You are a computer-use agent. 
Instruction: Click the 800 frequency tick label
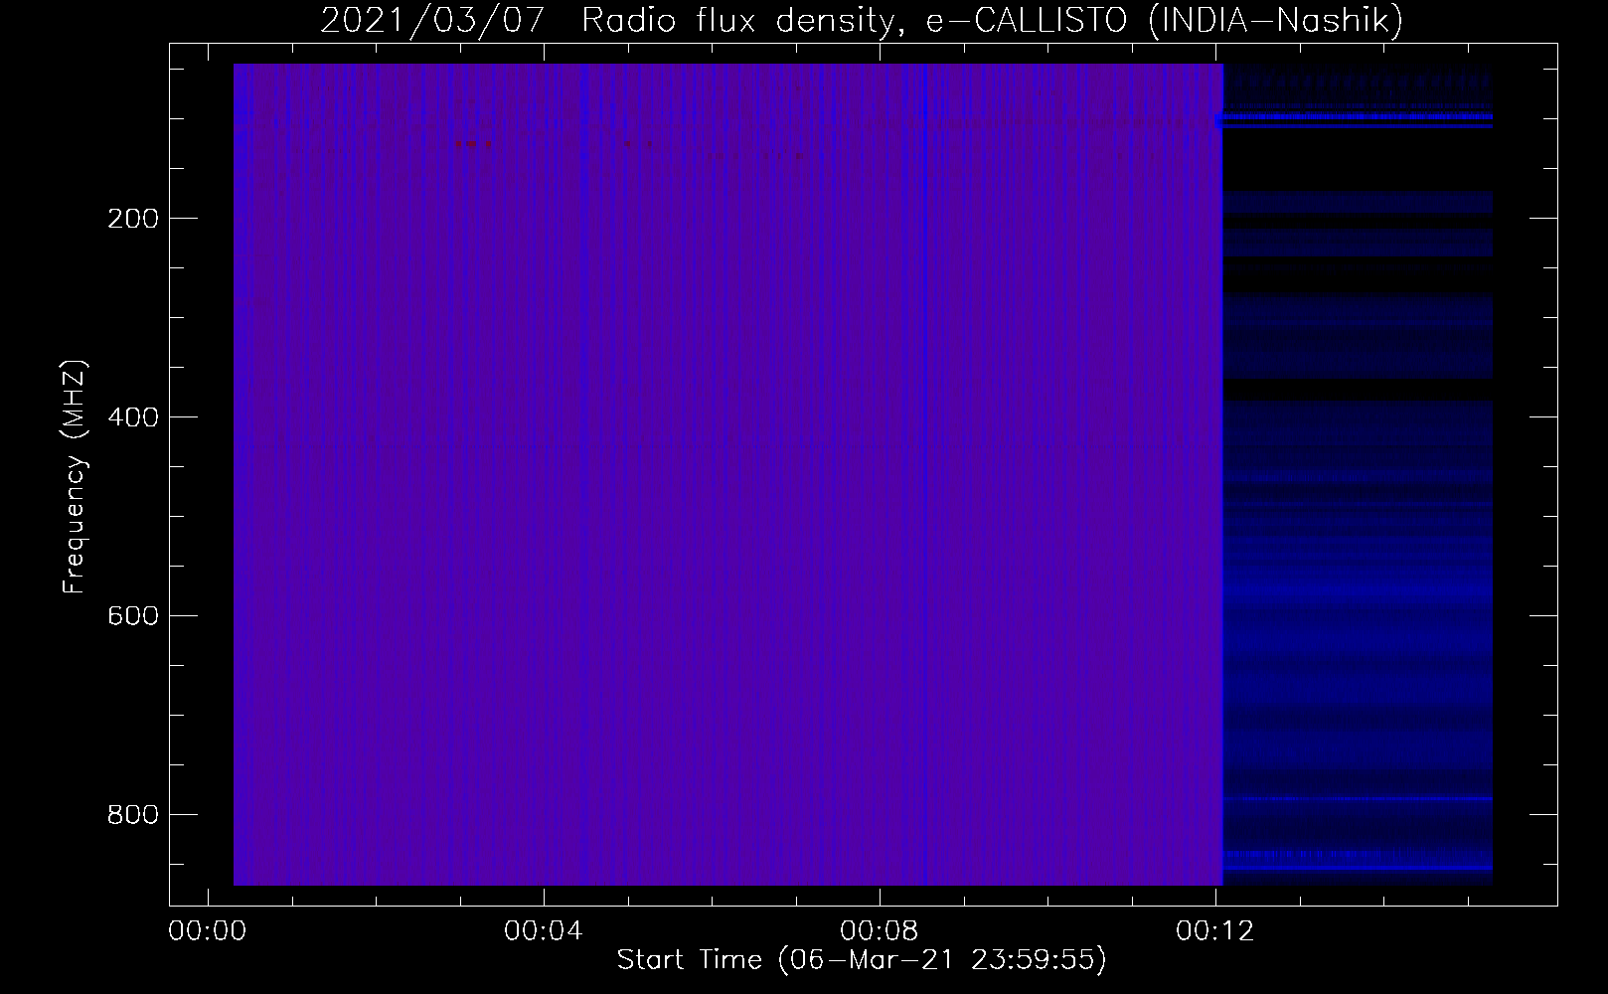[131, 815]
